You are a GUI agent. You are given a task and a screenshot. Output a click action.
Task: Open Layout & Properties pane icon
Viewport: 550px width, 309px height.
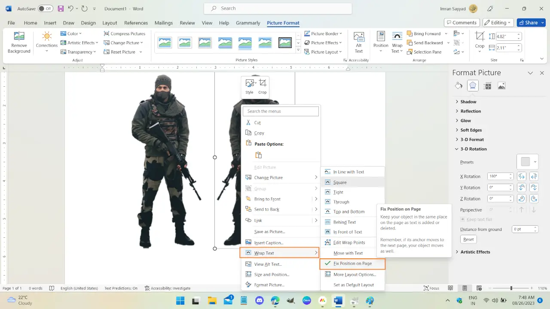coord(487,86)
